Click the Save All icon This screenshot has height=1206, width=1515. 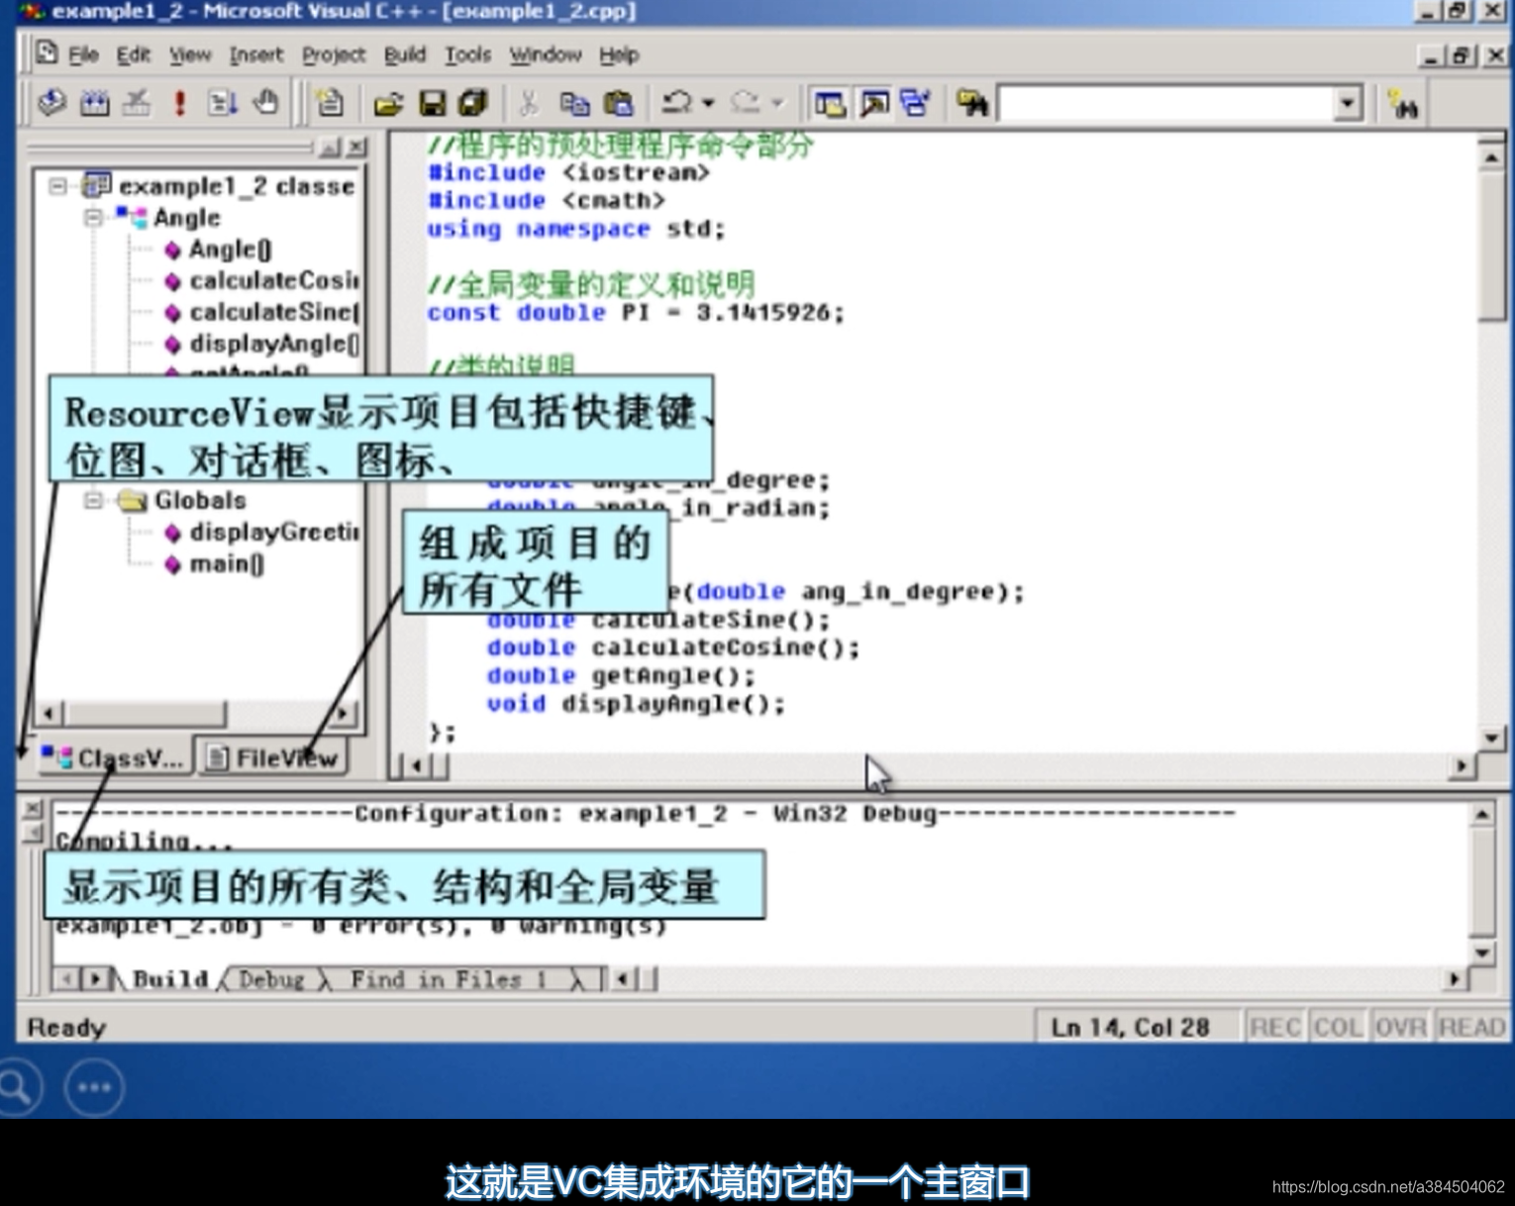(473, 103)
